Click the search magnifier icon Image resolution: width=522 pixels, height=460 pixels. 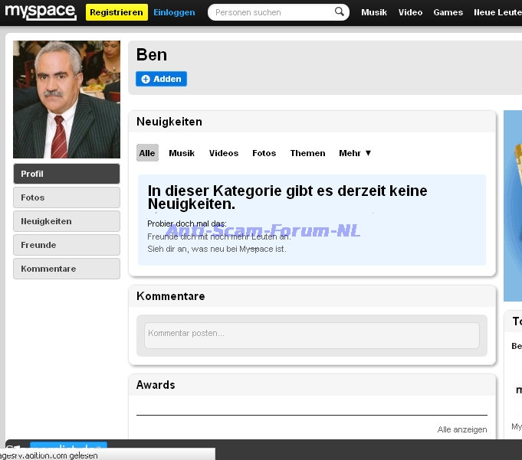[x=340, y=12]
